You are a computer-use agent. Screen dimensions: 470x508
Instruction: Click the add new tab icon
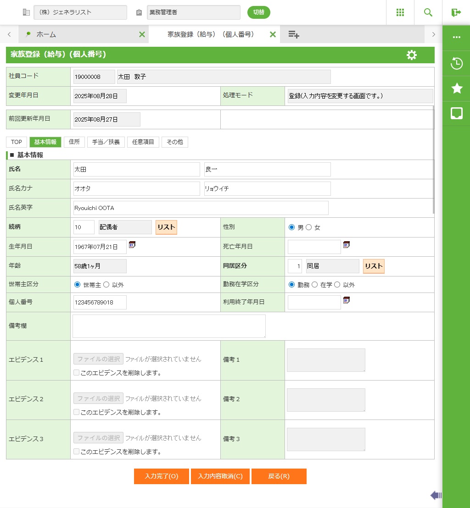294,34
